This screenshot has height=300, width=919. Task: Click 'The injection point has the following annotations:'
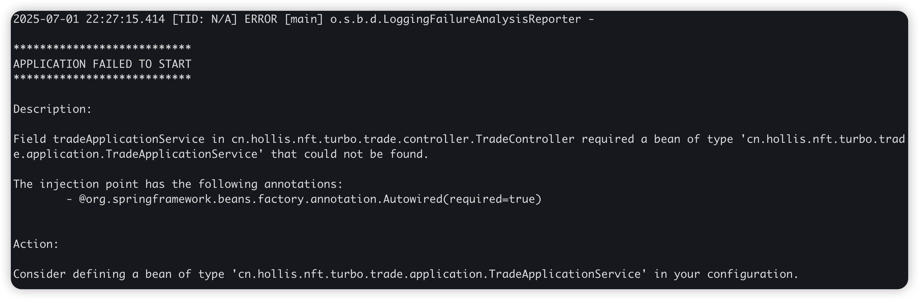pos(178,184)
